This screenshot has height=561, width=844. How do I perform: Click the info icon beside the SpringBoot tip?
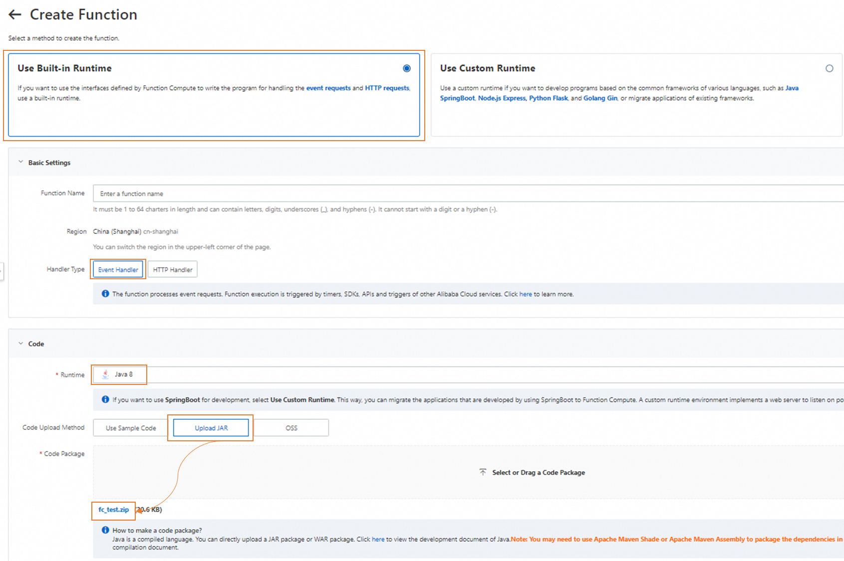[x=105, y=399]
